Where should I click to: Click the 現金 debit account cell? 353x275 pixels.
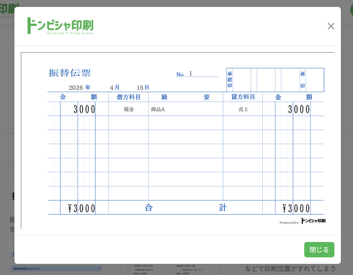click(x=129, y=109)
